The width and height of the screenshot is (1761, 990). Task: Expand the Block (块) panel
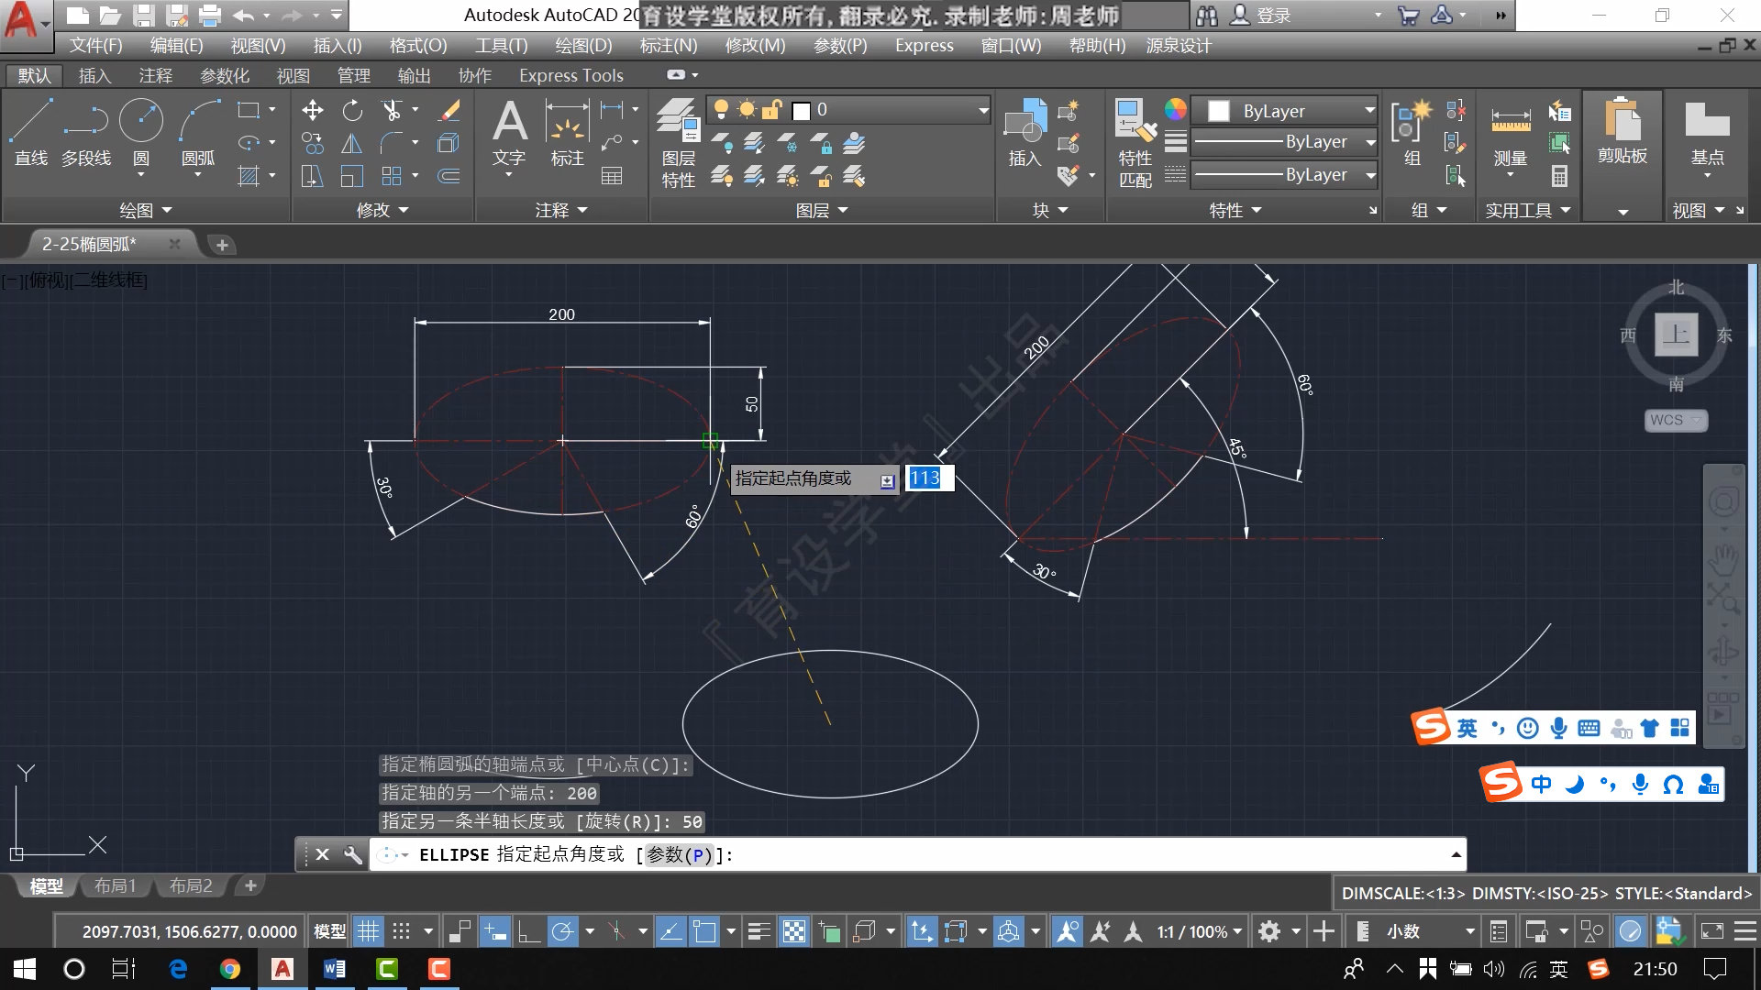coord(1050,210)
